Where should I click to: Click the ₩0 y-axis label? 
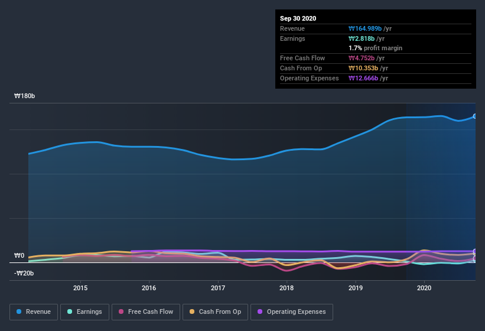coord(19,255)
